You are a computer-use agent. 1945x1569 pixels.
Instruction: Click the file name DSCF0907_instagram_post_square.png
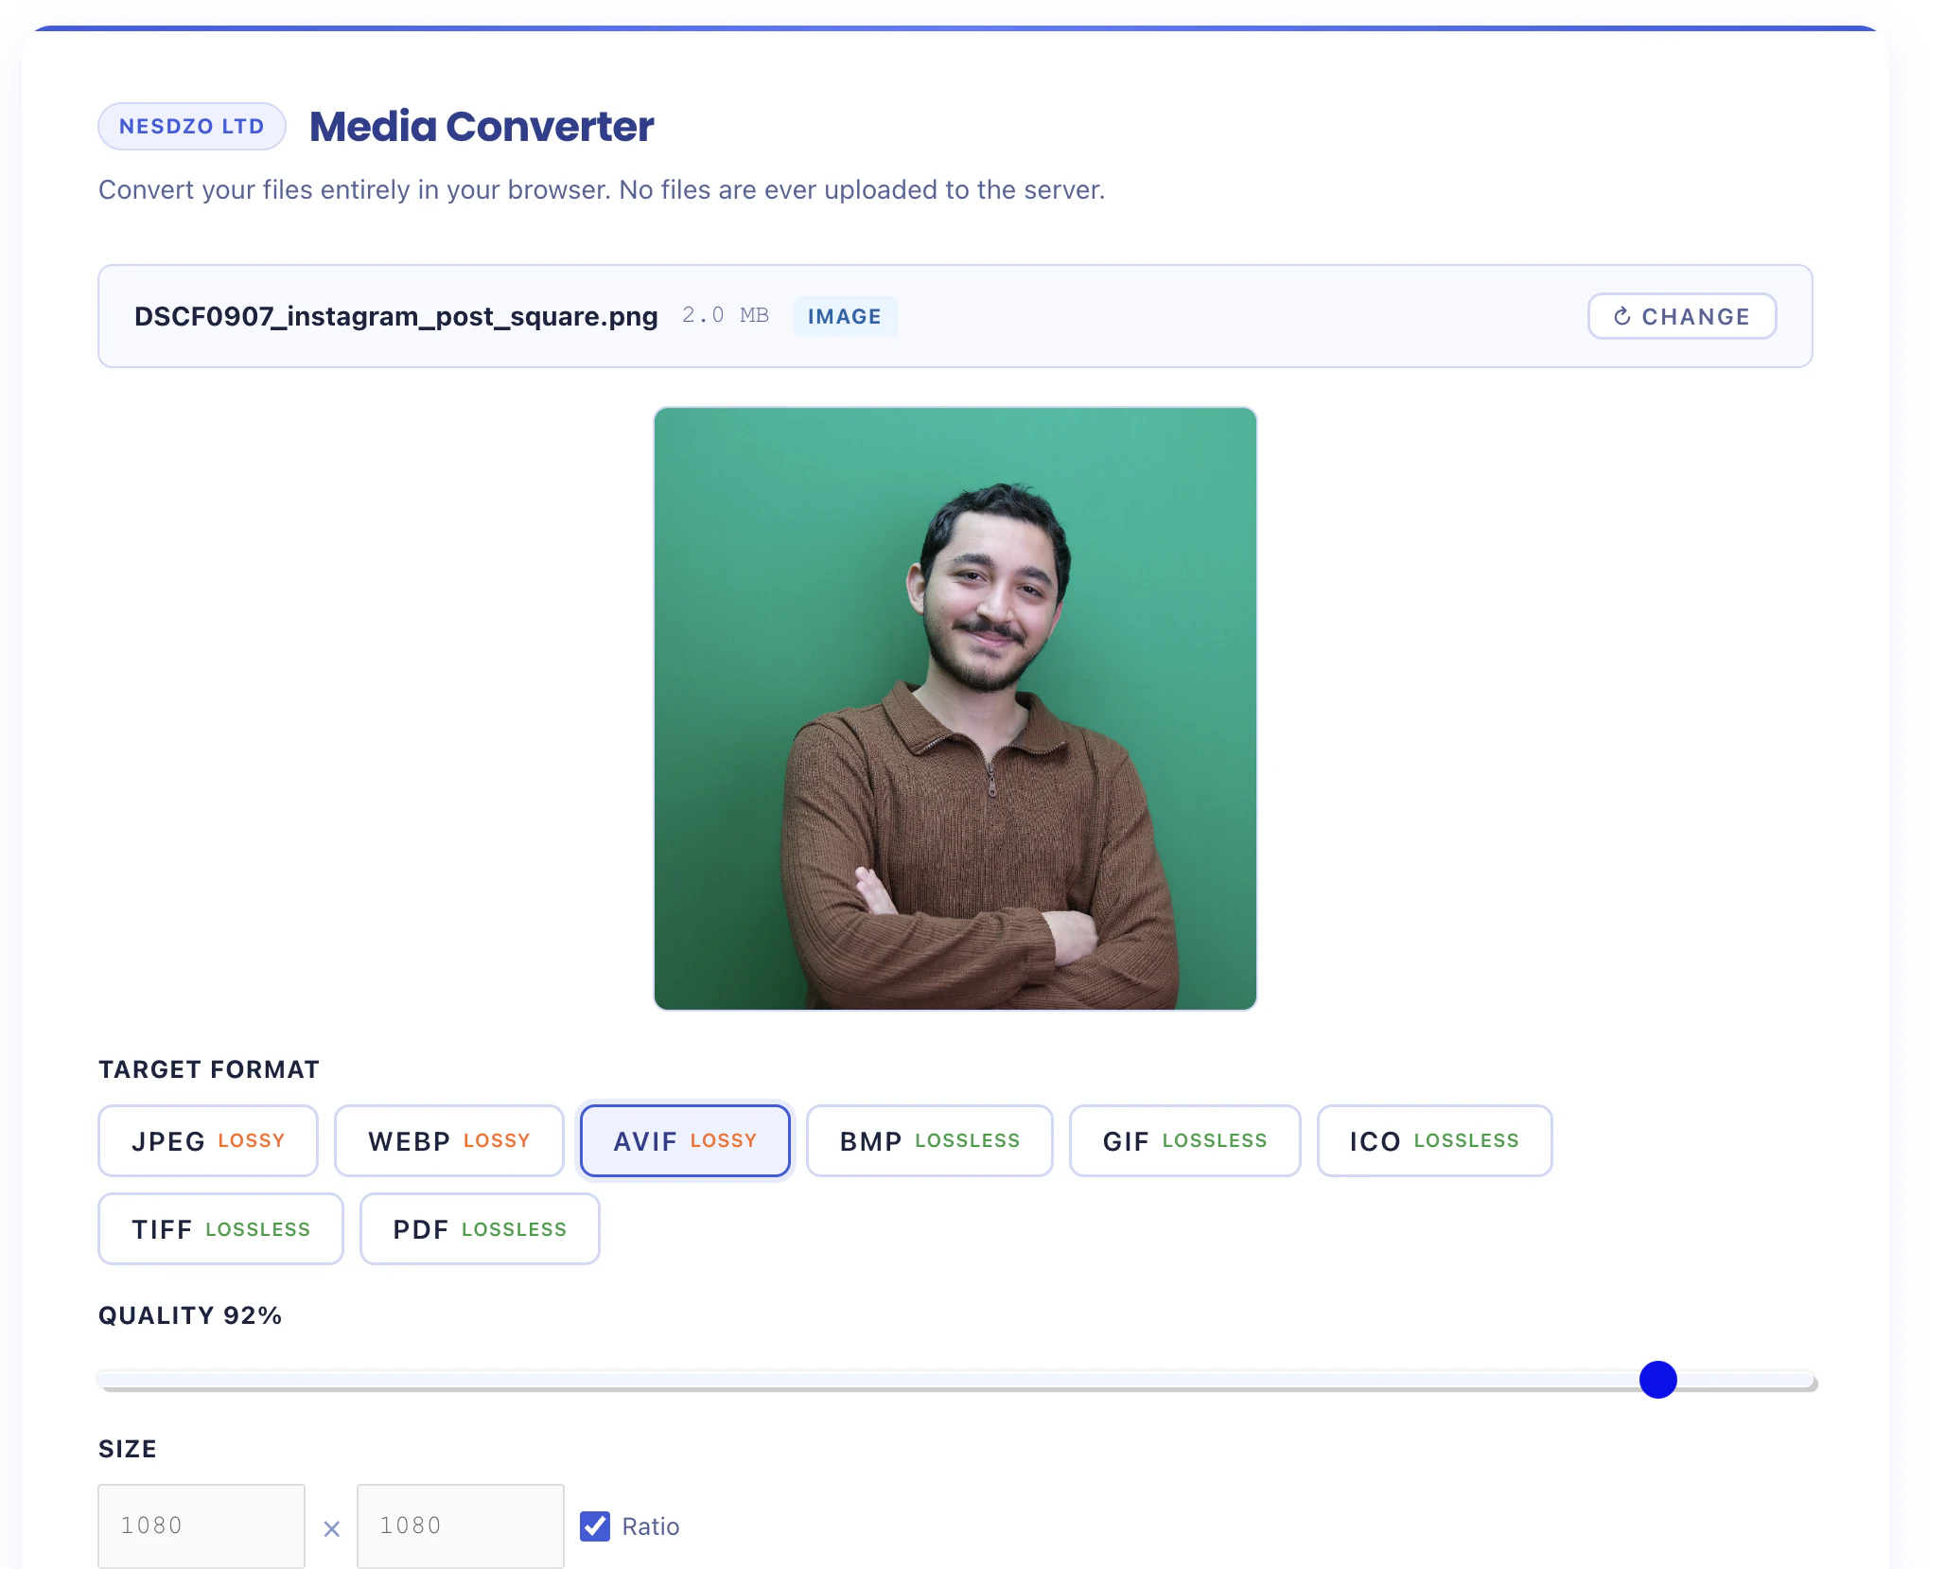[395, 316]
